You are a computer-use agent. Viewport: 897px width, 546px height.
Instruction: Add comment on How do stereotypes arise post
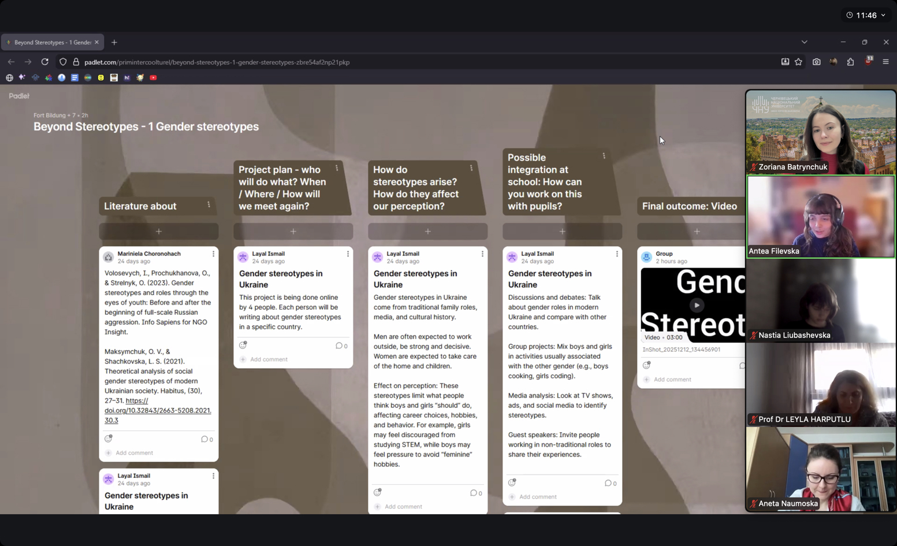[x=403, y=507]
